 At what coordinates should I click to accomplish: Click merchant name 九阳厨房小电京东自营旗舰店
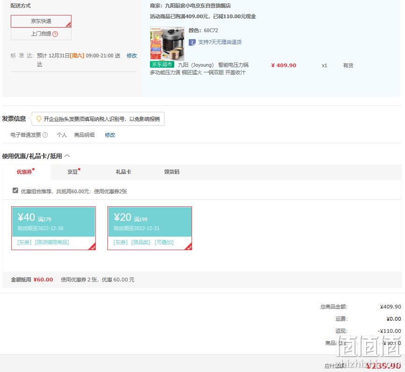(198, 6)
